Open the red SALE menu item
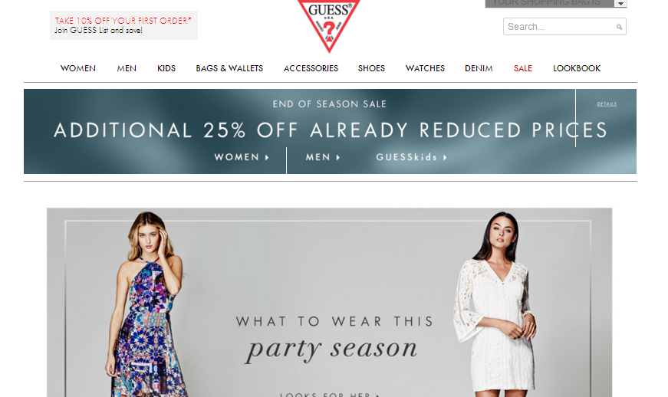This screenshot has width=668, height=397. click(x=523, y=68)
